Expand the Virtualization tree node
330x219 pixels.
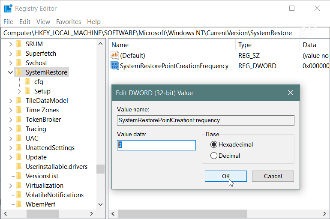(11, 186)
